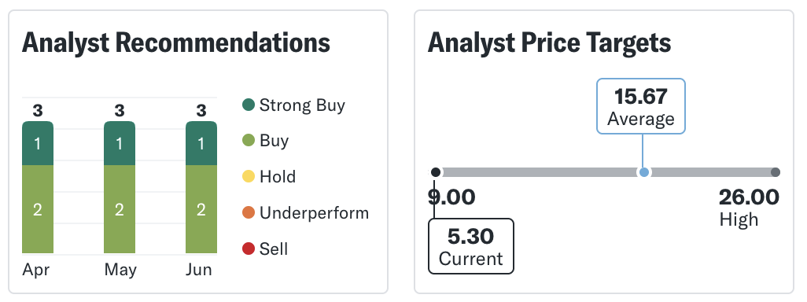This screenshot has height=302, width=807.
Task: Click the Hold legend yellow dot
Action: [x=249, y=176]
